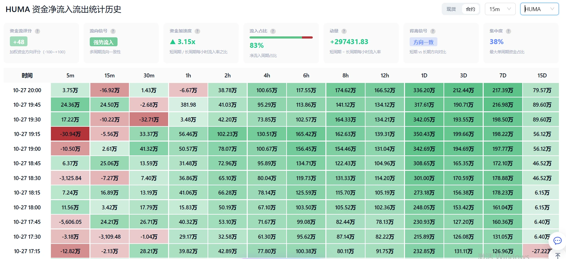Select the 1h column header
The image size is (566, 259).
pos(188,76)
